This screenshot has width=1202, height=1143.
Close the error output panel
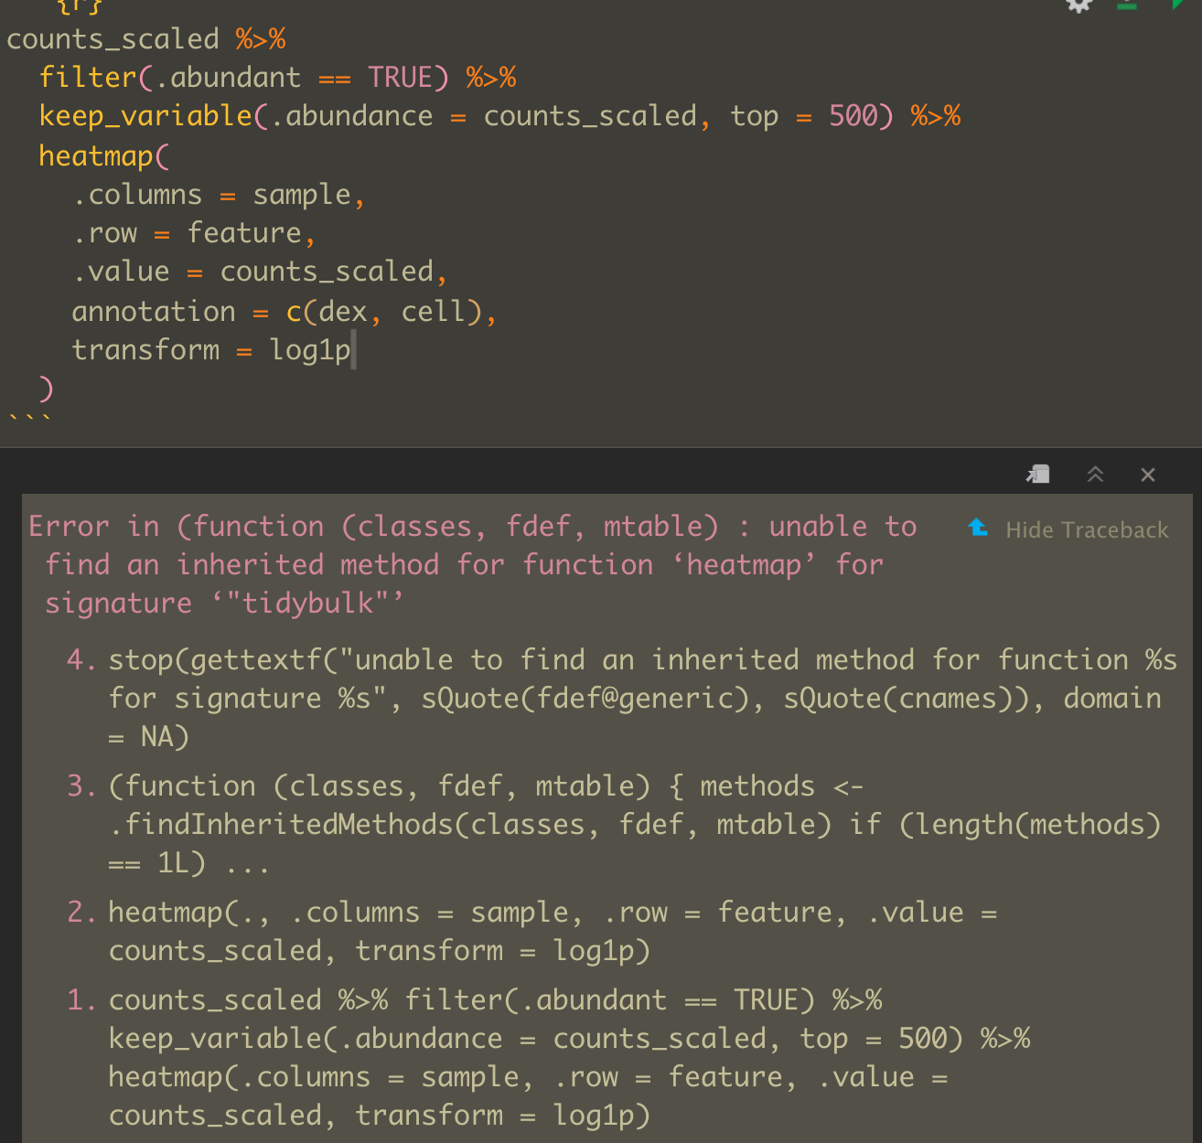(1148, 474)
